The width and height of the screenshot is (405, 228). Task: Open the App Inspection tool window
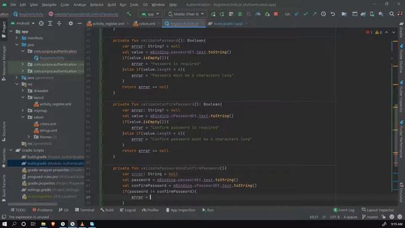click(180, 210)
